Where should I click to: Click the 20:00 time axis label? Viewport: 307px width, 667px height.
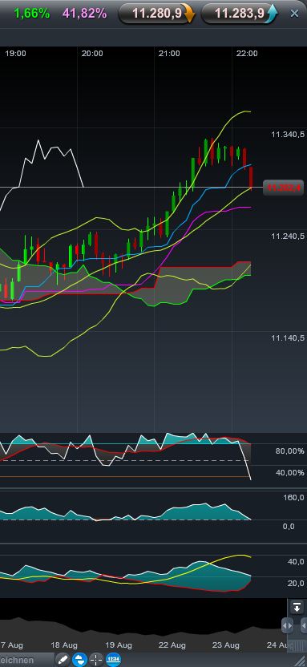[92, 54]
